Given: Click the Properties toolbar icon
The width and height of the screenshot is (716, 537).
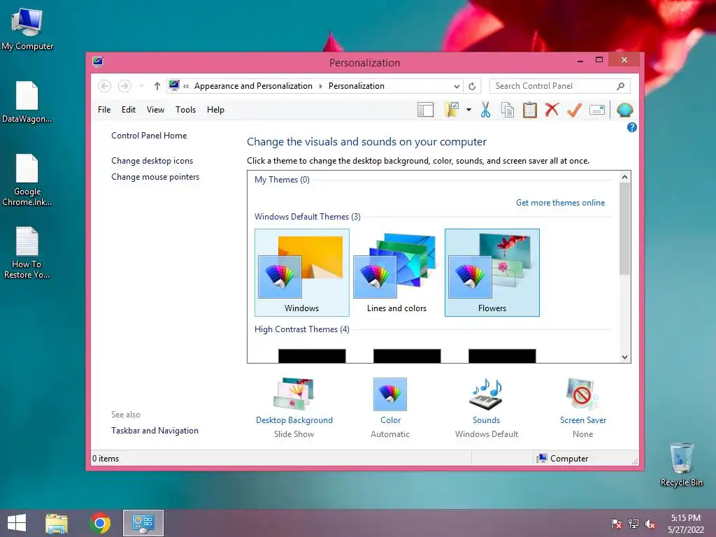Looking at the screenshot, I should click(597, 110).
